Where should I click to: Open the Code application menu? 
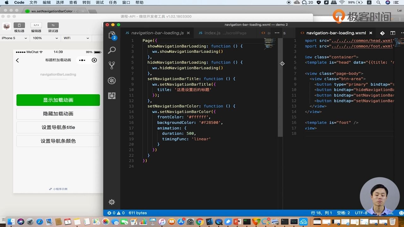coord(19,3)
